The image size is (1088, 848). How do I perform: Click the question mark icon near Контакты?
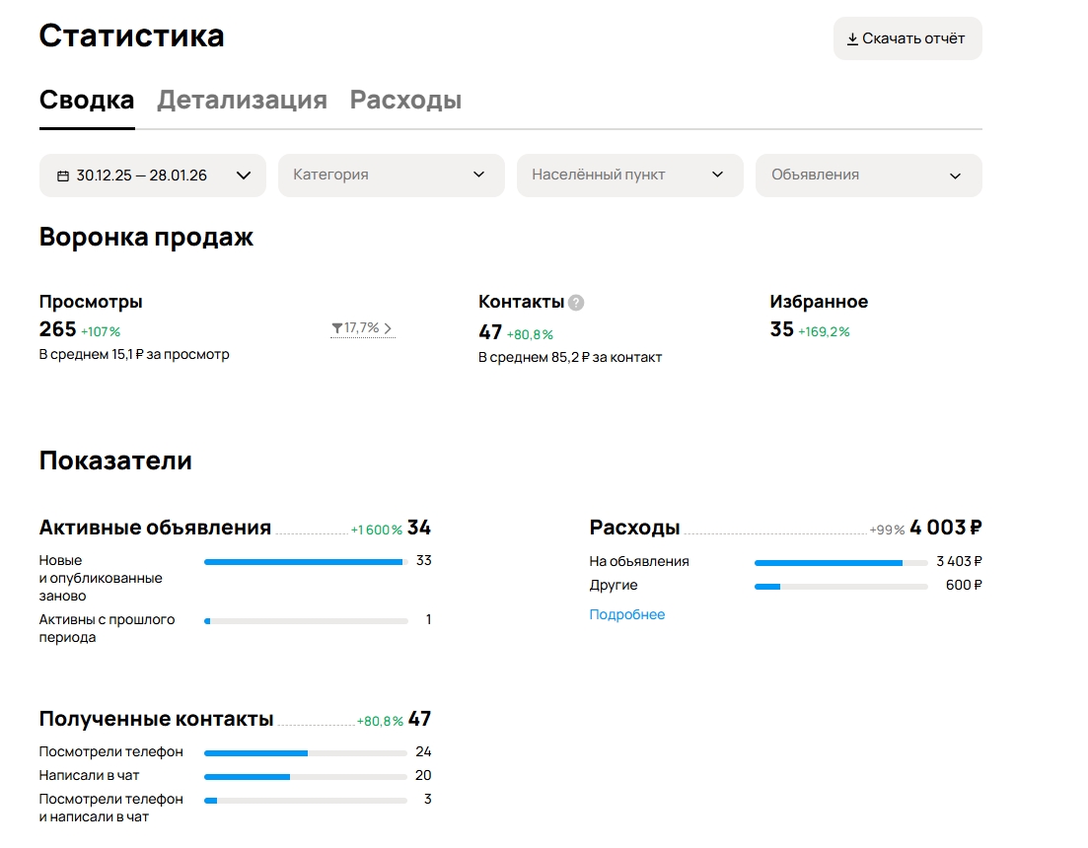pos(576,303)
